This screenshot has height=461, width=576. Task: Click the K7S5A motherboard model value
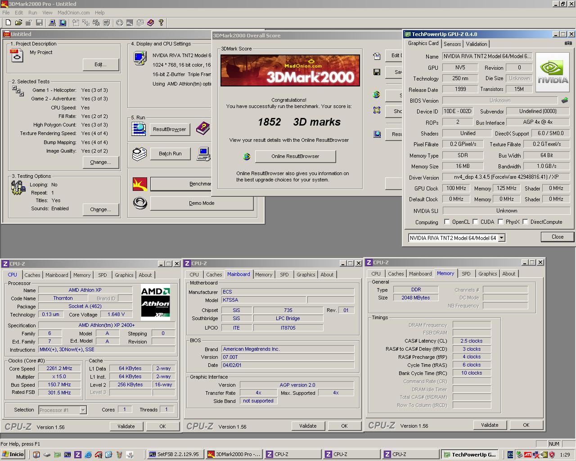coord(264,300)
